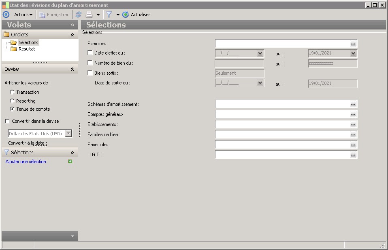This screenshot has width=388, height=250.
Task: Collapse the Devise section
Action: click(72, 69)
